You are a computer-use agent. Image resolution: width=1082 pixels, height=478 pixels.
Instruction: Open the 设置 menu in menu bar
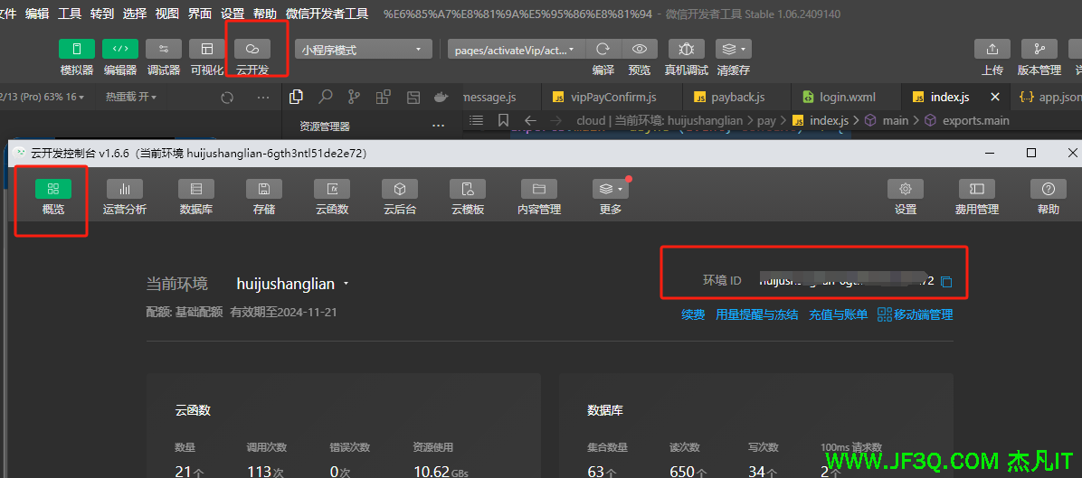[233, 14]
